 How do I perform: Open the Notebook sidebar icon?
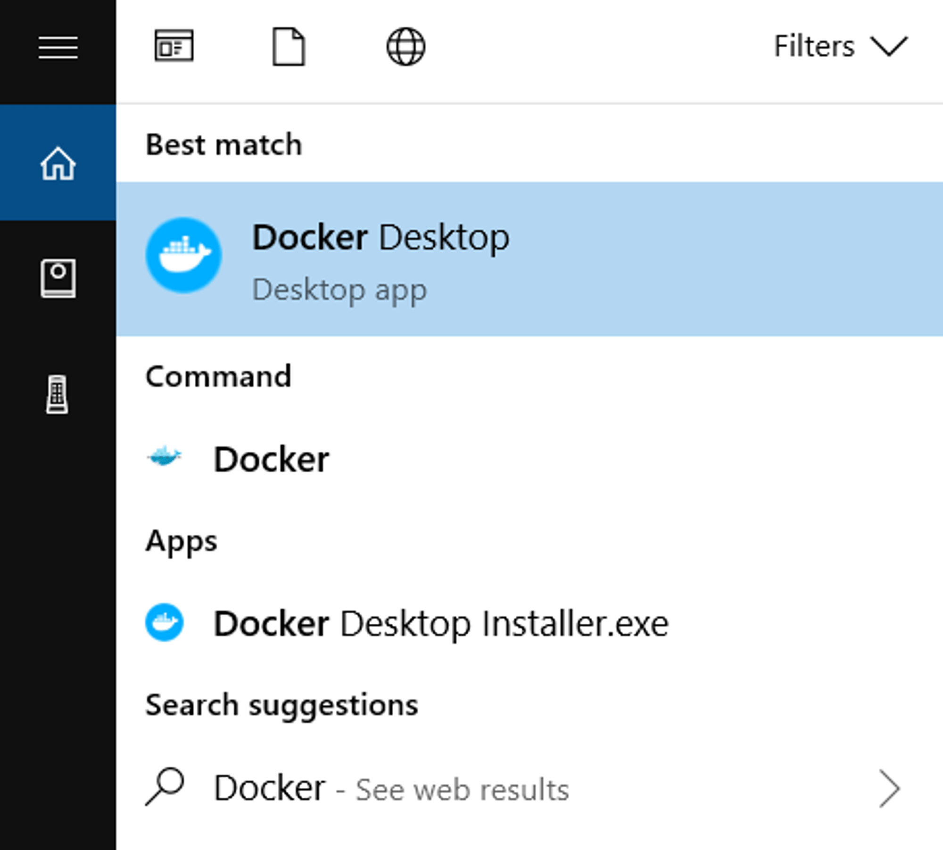click(x=58, y=278)
